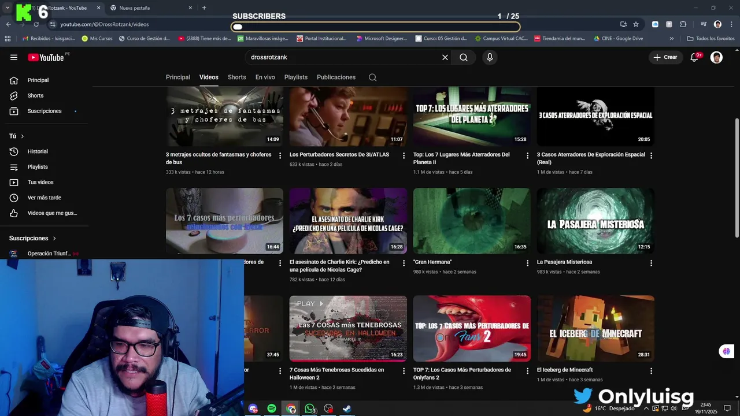Open options for Onlyfans 2 video
Image resolution: width=740 pixels, height=416 pixels.
(527, 371)
